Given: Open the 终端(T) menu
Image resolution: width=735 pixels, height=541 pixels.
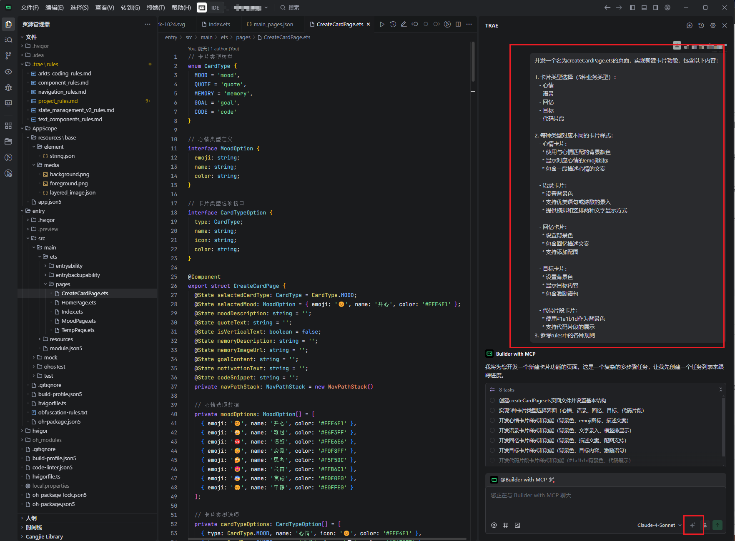Looking at the screenshot, I should [x=156, y=7].
